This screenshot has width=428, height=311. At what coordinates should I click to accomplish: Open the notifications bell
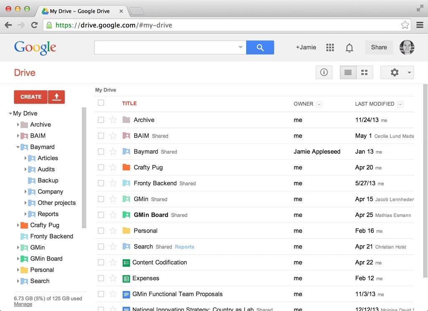point(349,48)
